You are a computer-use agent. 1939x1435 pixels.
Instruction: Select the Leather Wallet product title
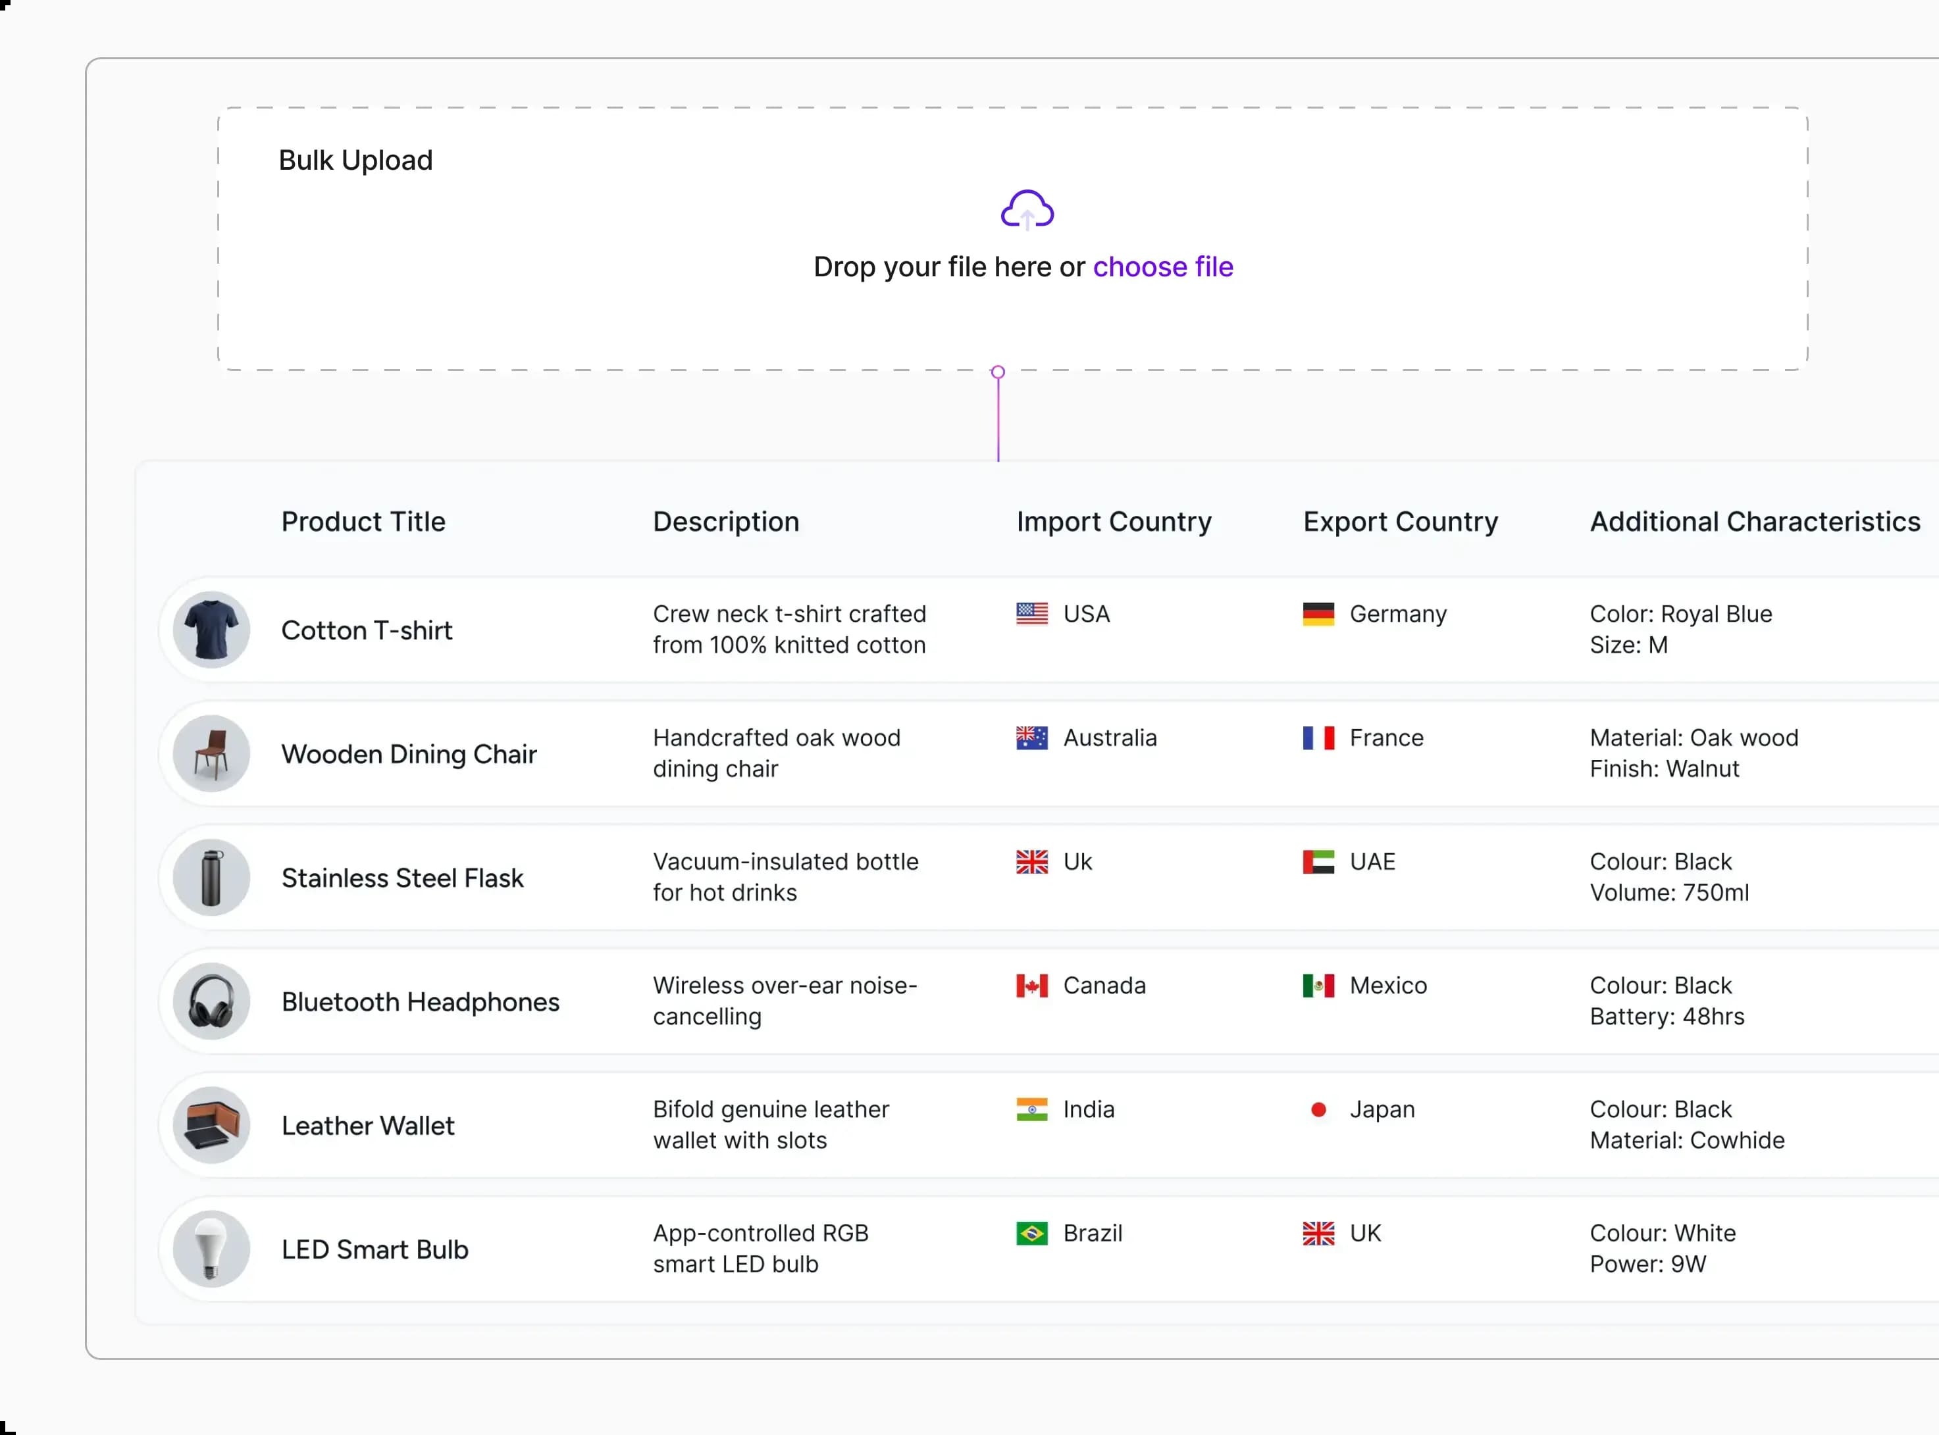pos(367,1126)
